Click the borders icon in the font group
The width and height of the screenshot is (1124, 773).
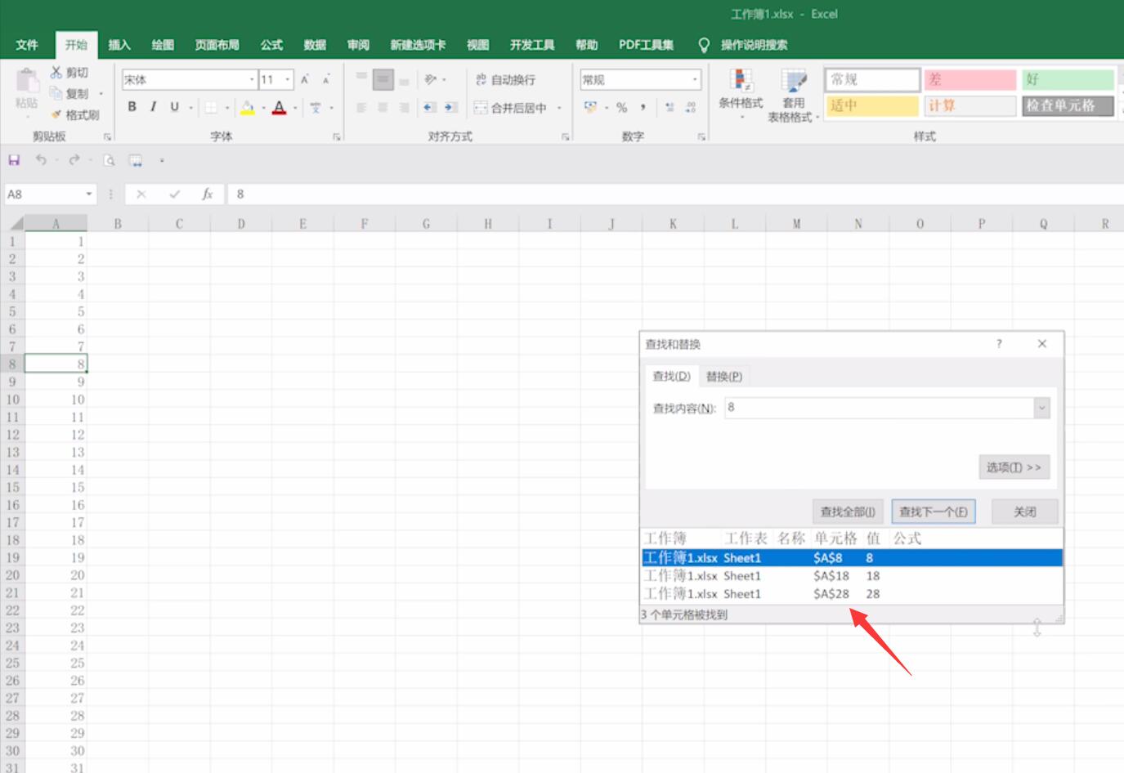coord(211,107)
